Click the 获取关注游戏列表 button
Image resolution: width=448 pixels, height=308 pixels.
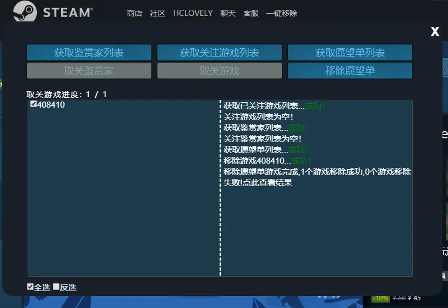pos(220,52)
